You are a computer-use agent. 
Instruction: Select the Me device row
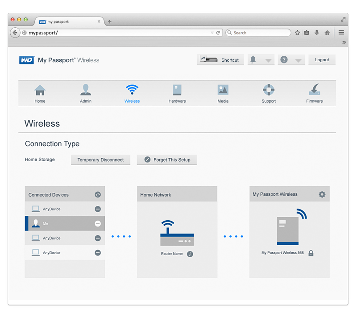pos(65,224)
